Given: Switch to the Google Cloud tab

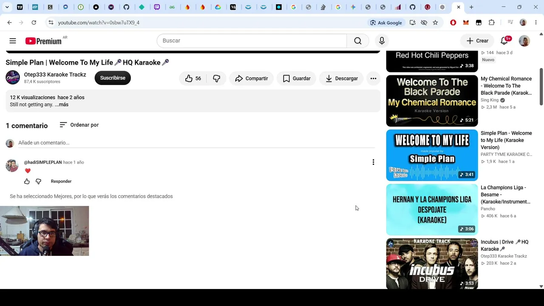Looking at the screenshot, I should (218, 7).
